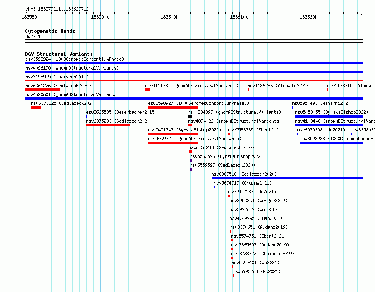Click the 183590k ruler position
The image size is (375, 292).
coord(100,17)
